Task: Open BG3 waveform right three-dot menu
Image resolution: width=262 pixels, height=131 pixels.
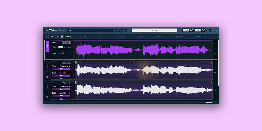Action: 212,82
